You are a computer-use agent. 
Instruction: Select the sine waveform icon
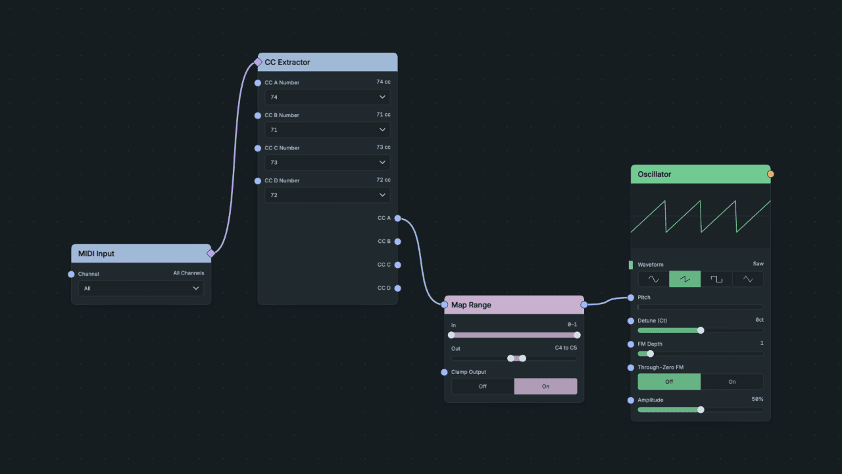(653, 279)
